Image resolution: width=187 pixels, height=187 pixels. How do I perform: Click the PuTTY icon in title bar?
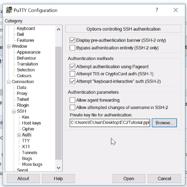click(x=9, y=10)
